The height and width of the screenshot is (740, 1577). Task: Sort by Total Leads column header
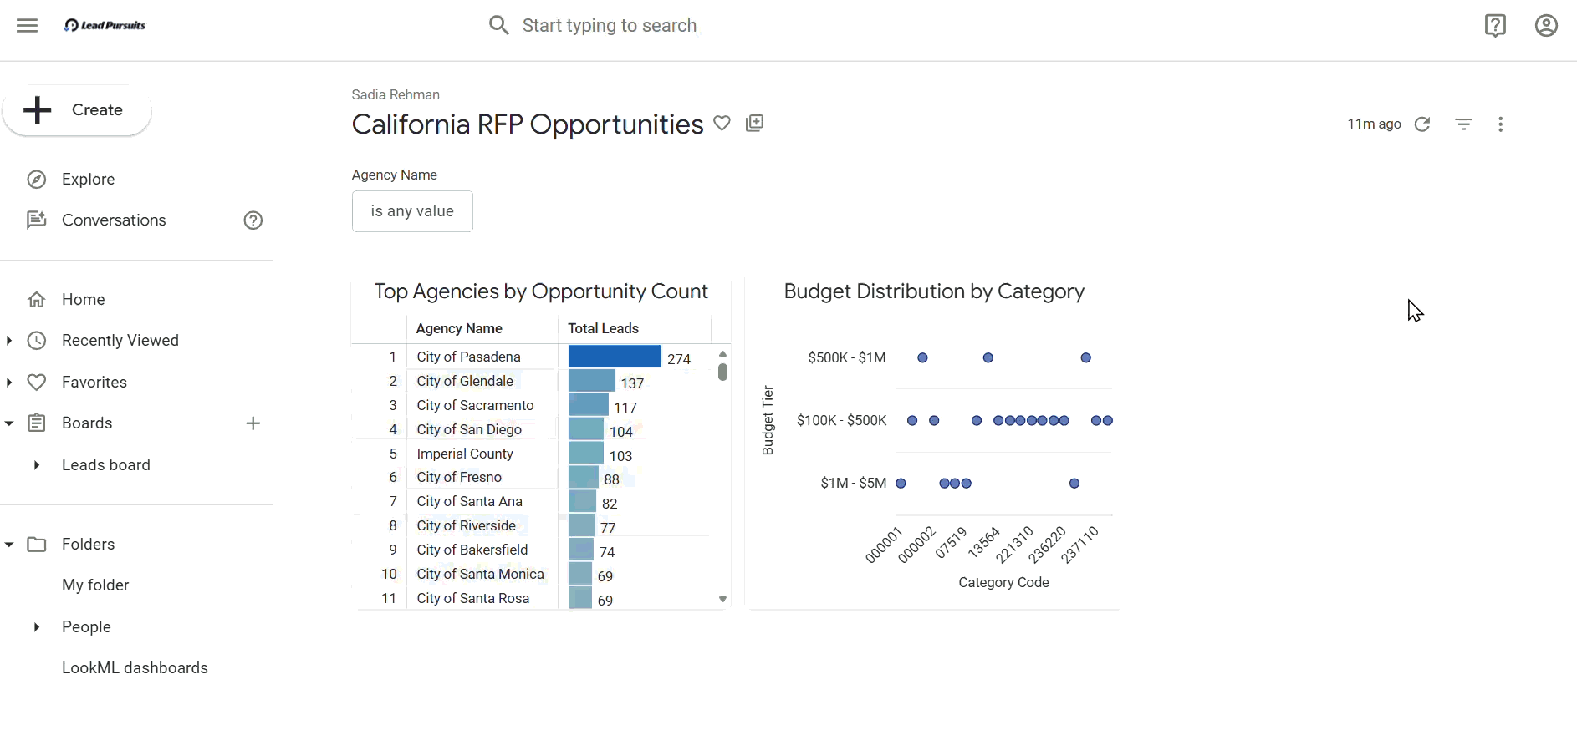pos(603,329)
